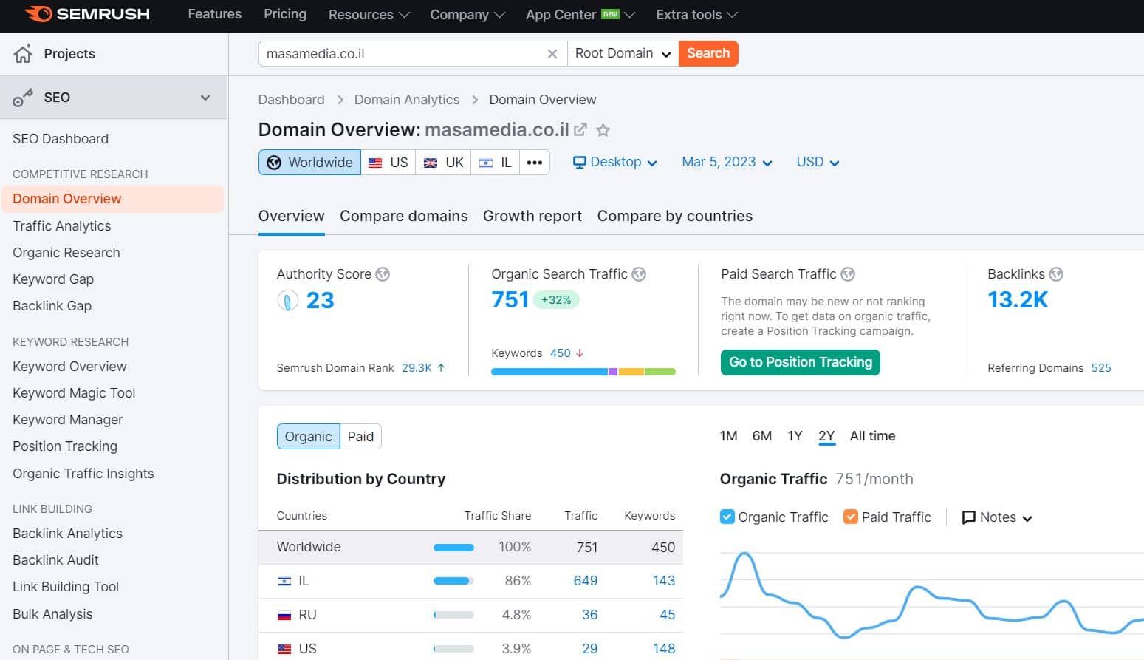
Task: Click the Worldwide globe icon
Action: pyautogui.click(x=274, y=163)
